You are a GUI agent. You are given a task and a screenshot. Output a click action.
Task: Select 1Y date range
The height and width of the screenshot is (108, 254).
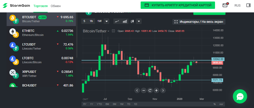(x=92, y=104)
